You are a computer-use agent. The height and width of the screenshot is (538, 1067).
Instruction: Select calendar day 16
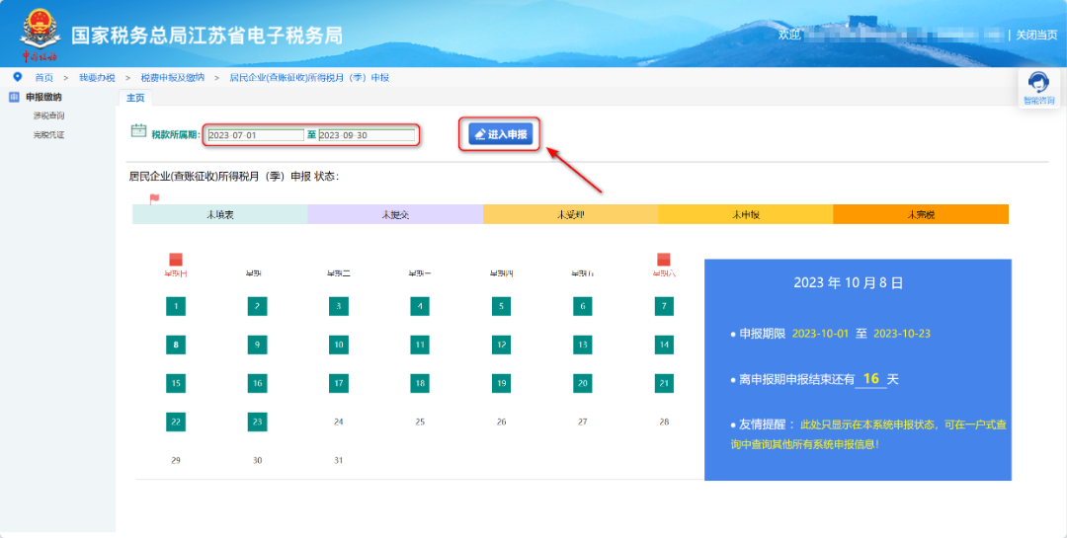(x=257, y=383)
